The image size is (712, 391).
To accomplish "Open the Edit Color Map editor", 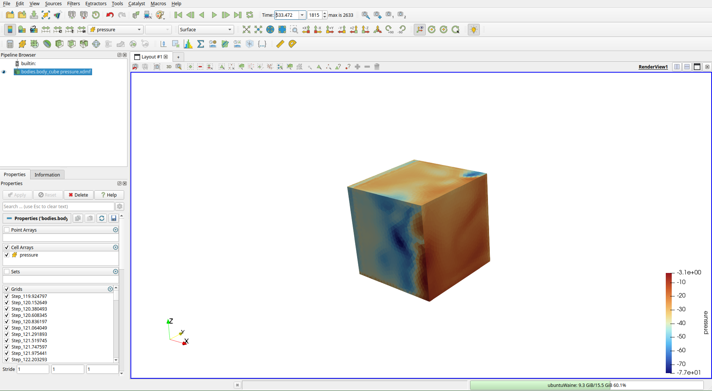I will pos(22,29).
